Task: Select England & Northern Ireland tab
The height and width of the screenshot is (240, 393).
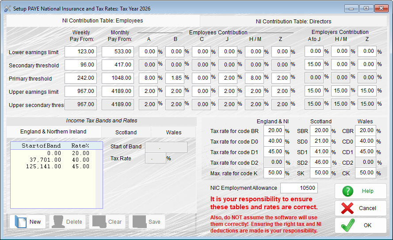Action: (53, 132)
